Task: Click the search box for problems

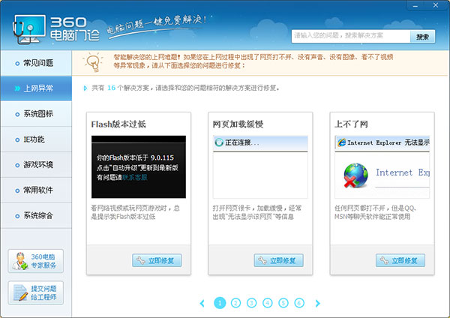Action: tap(351, 36)
